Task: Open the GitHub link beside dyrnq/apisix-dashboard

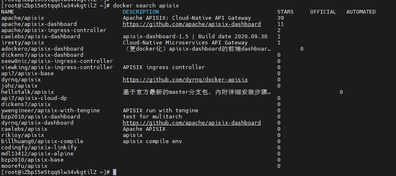Action: pyautogui.click(x=191, y=123)
